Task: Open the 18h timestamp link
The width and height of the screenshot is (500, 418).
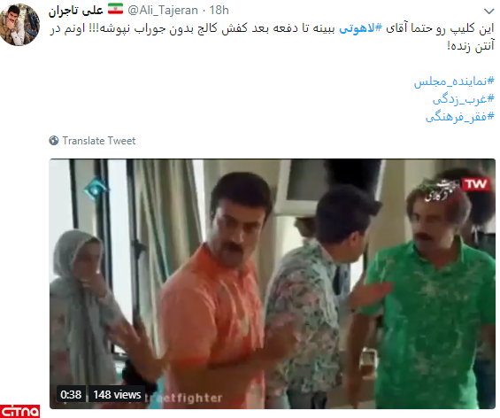Action: tap(219, 11)
